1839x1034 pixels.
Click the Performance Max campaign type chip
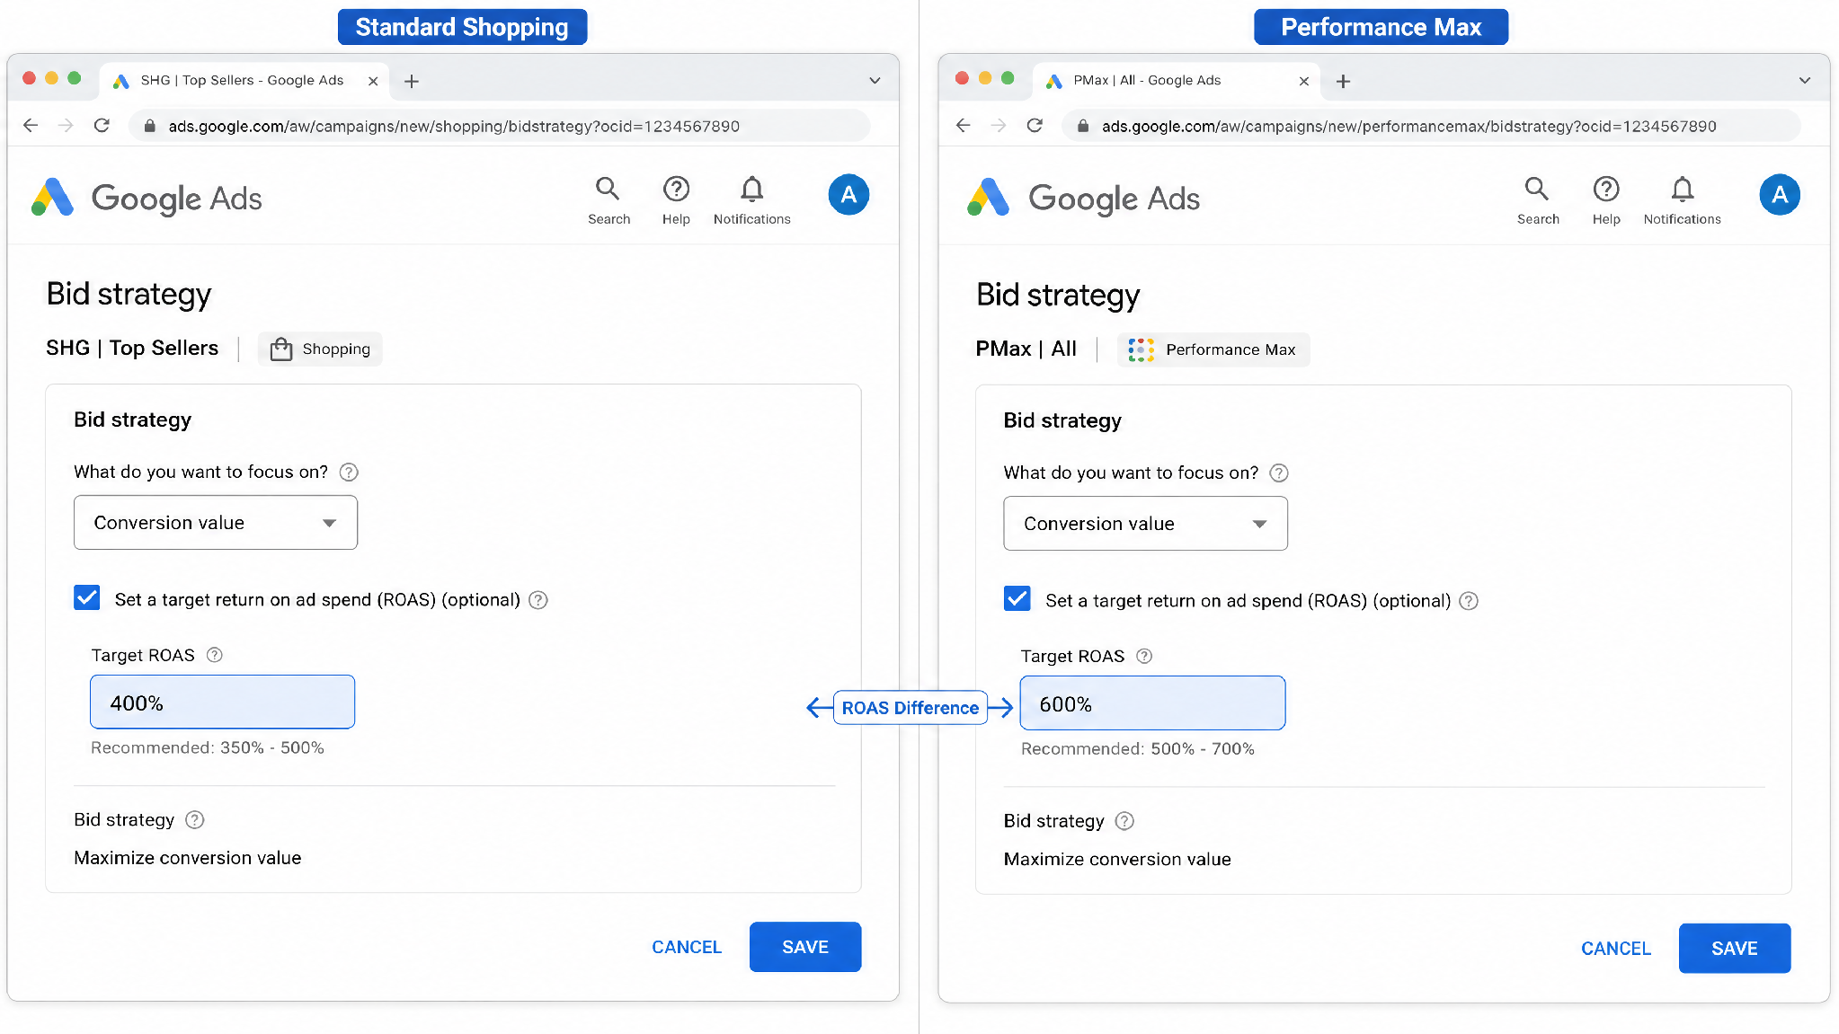coord(1213,349)
